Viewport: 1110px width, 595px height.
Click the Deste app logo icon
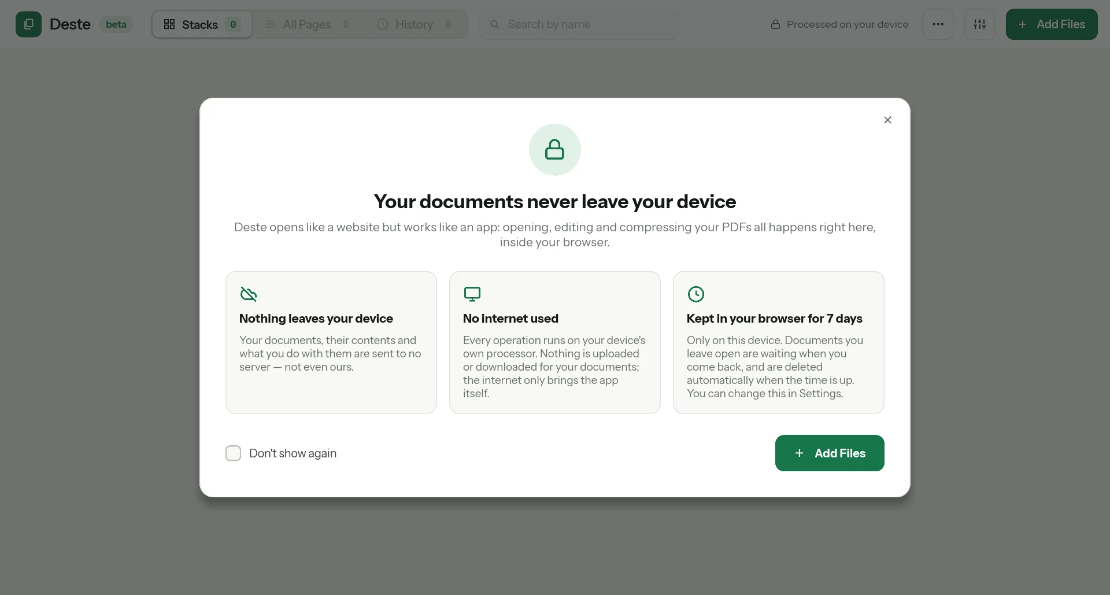point(28,24)
